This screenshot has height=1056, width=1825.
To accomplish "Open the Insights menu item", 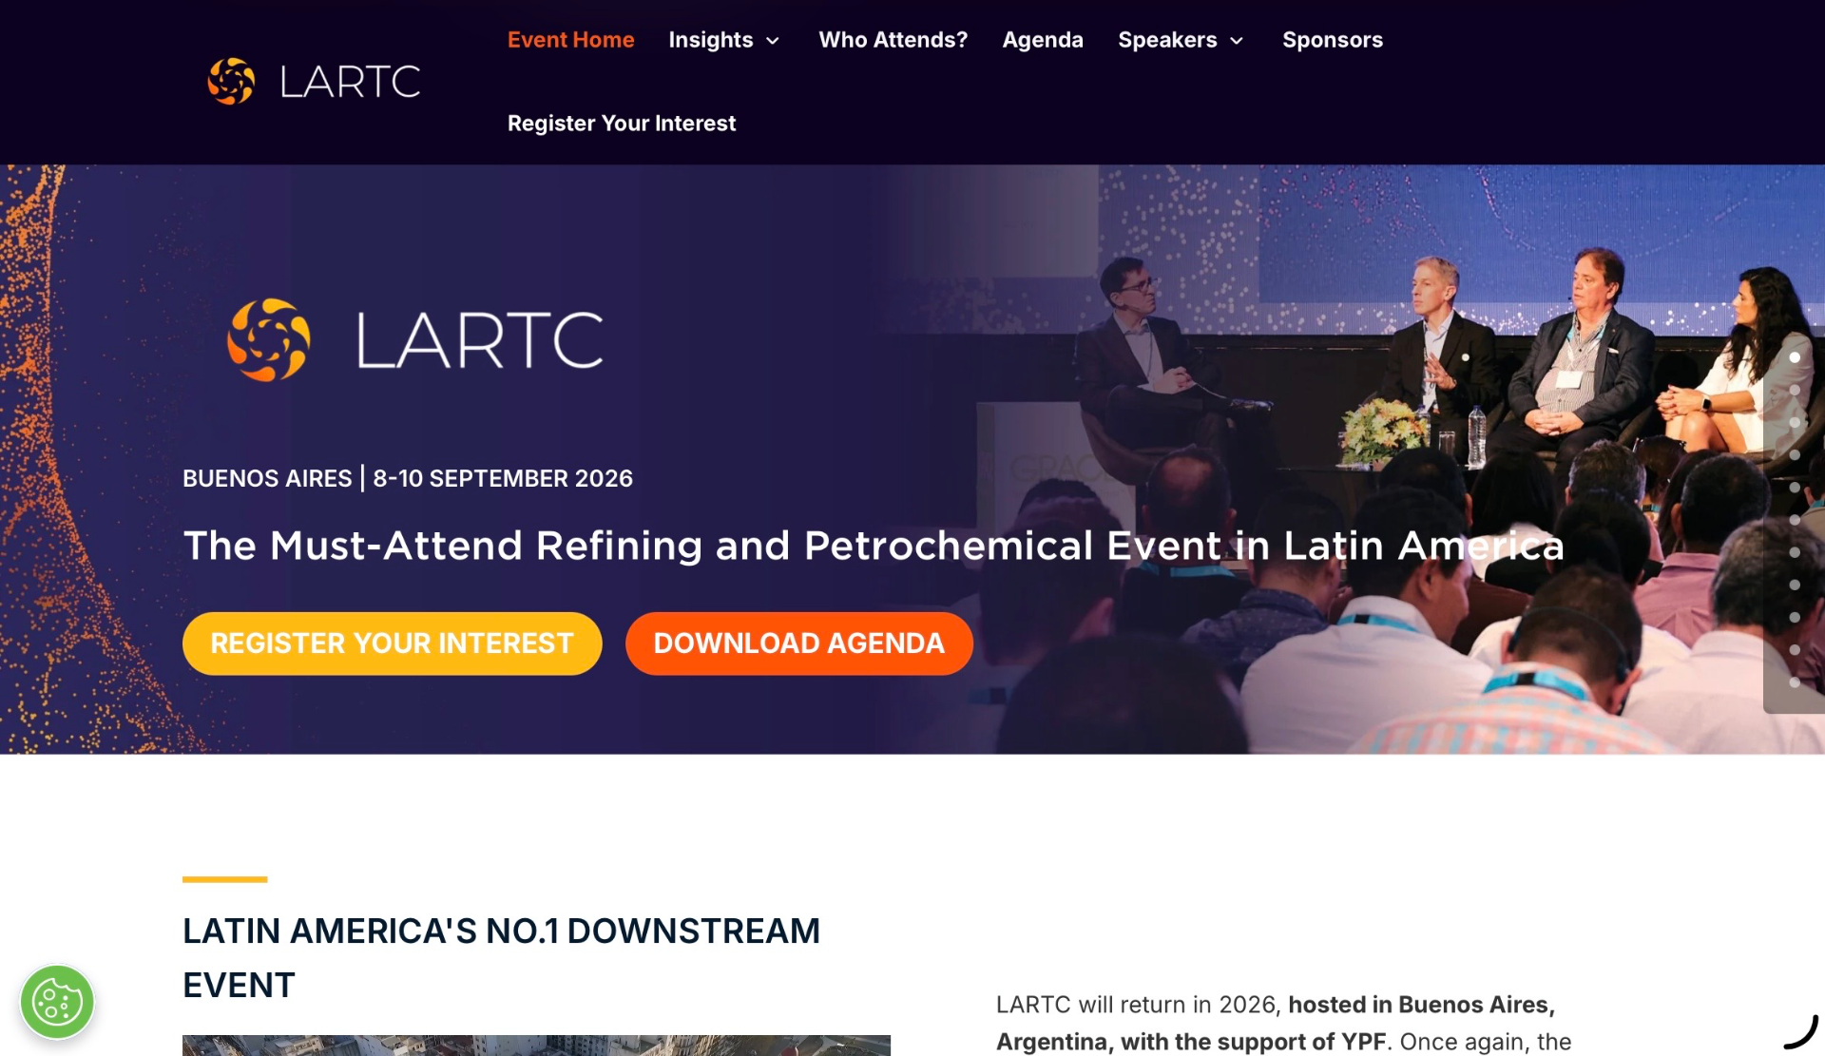I will 711,40.
